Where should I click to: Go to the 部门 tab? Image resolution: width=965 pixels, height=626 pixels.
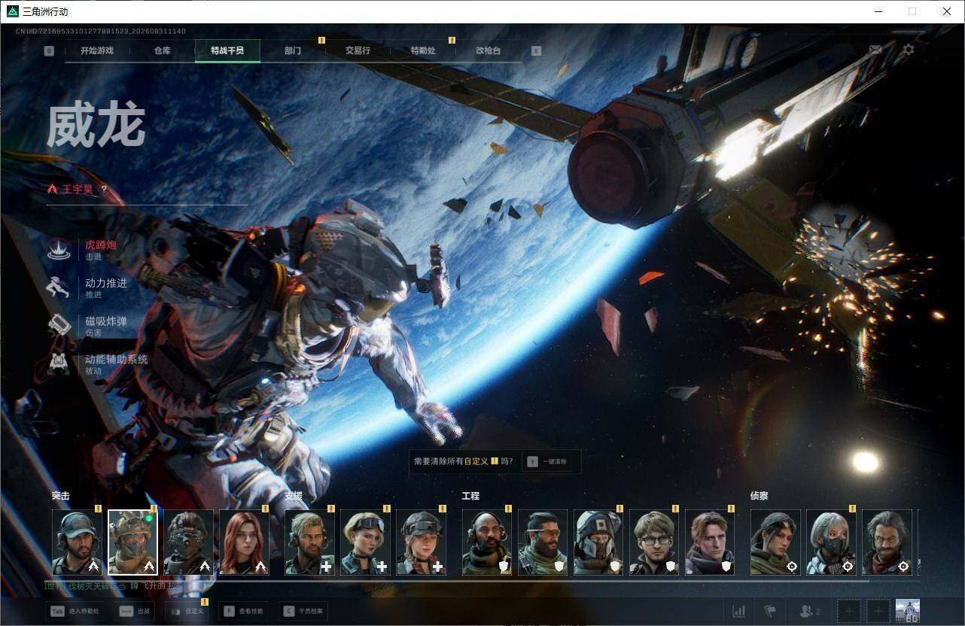click(x=293, y=50)
